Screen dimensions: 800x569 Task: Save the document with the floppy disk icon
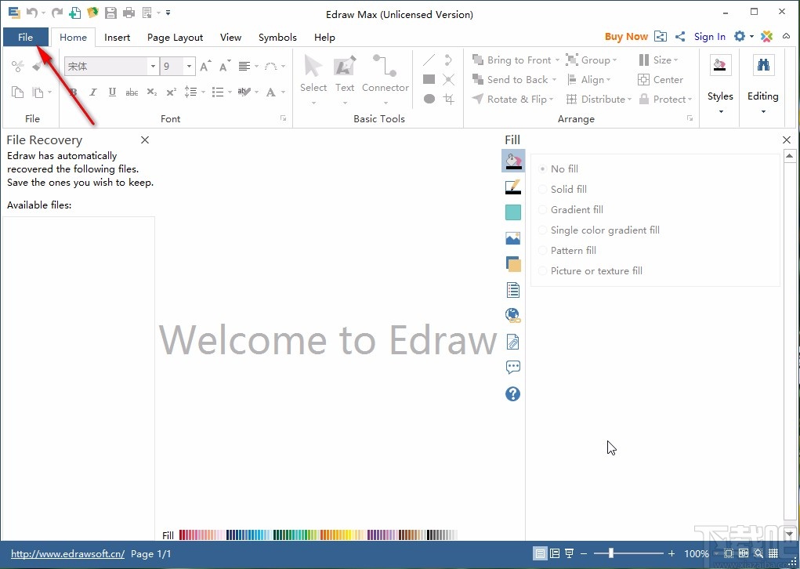click(110, 13)
